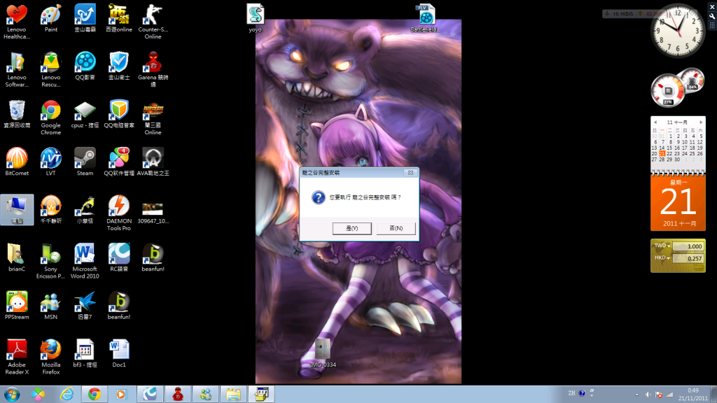Go to previous month in calendar gadget
The height and width of the screenshot is (403, 717).
pyautogui.click(x=655, y=122)
